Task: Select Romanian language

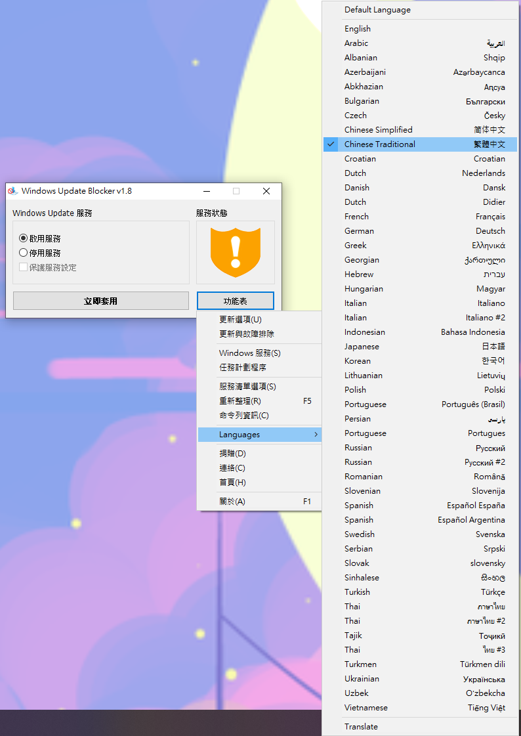Action: coord(420,477)
